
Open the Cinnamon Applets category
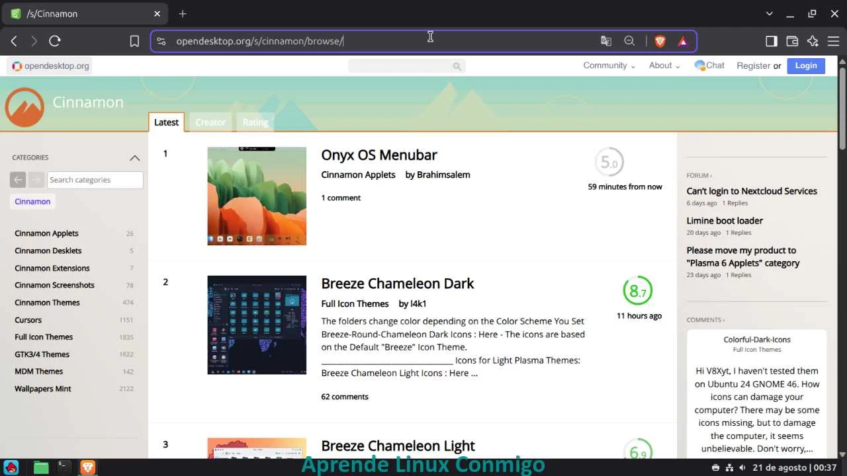tap(46, 233)
